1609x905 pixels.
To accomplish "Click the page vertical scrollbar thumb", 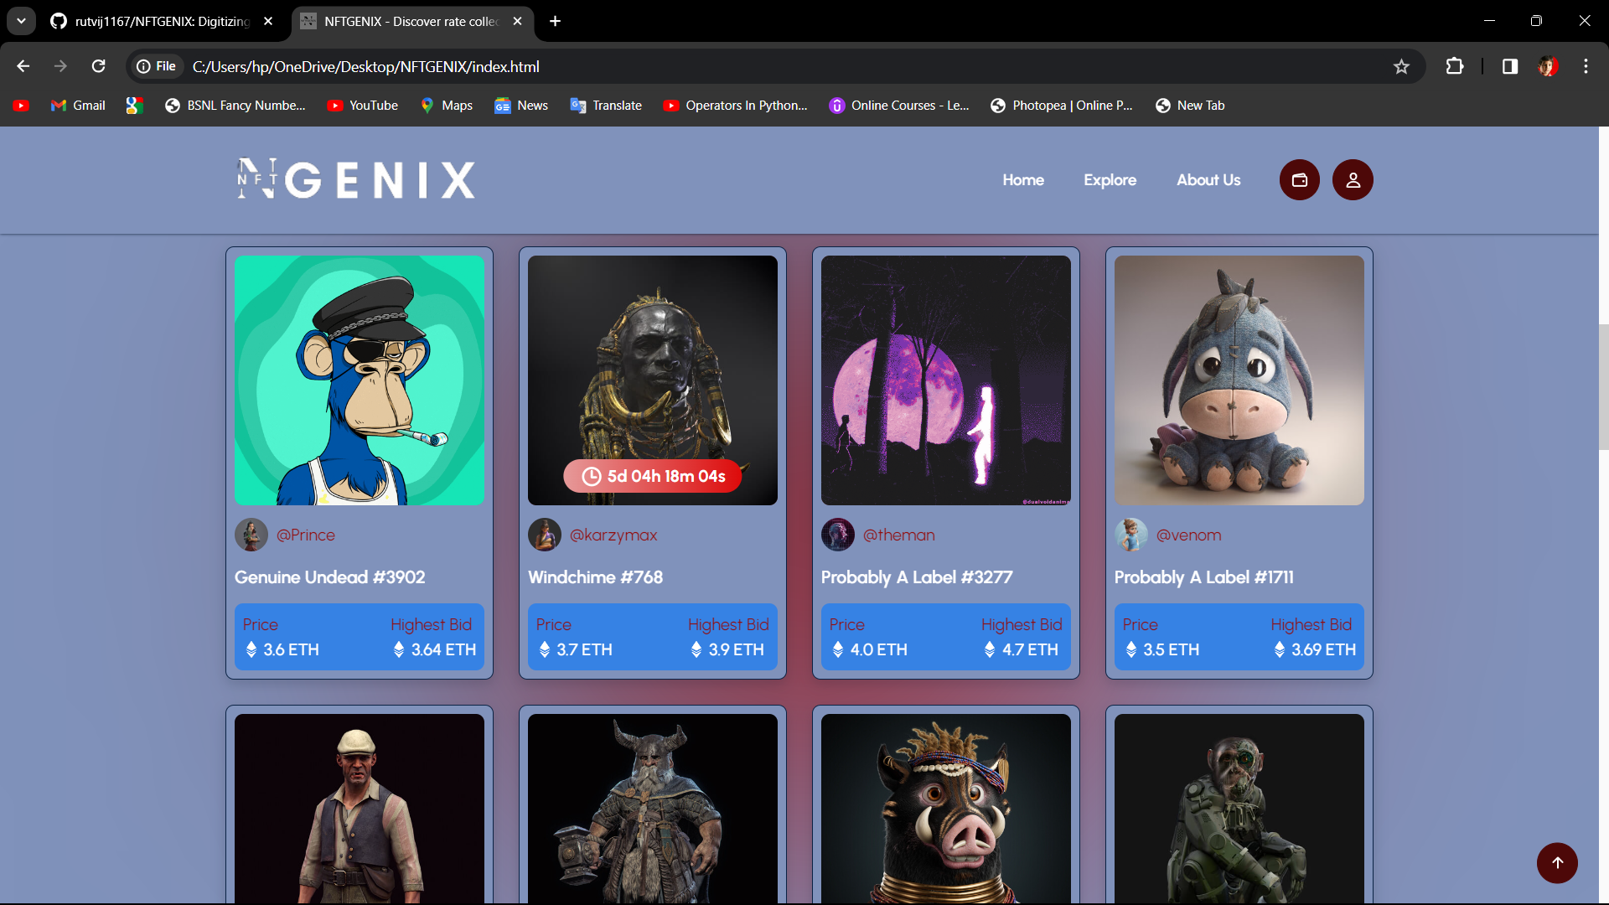I will point(1603,385).
